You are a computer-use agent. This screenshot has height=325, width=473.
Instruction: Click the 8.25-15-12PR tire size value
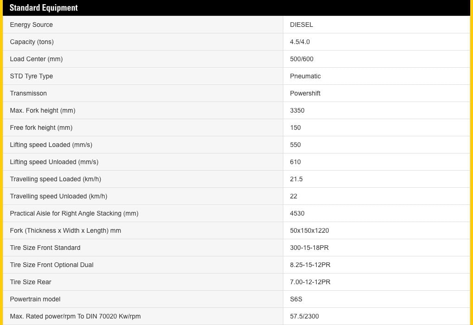pos(310,265)
